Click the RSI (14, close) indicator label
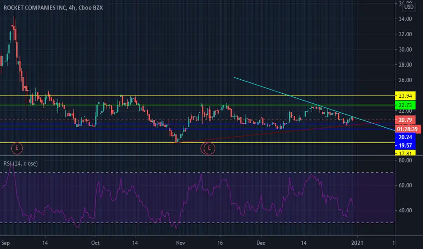 [20, 163]
